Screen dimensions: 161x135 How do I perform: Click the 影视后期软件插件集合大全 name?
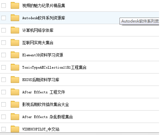(45, 104)
